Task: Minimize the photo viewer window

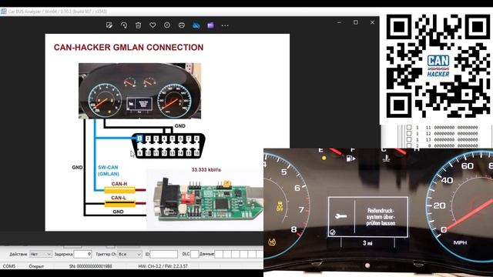Action: (339, 22)
